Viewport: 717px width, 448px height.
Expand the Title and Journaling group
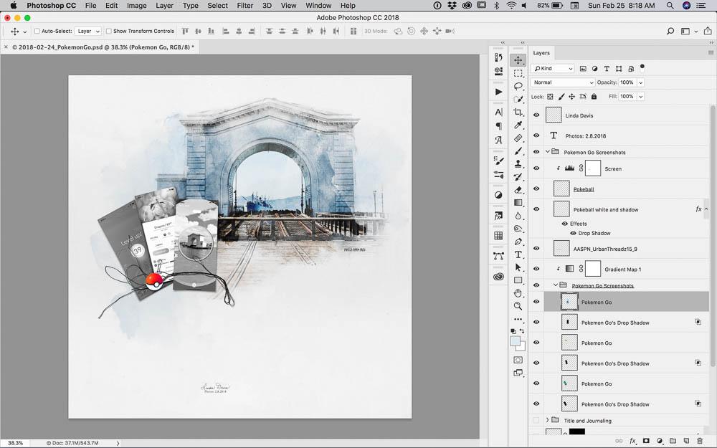coord(547,419)
